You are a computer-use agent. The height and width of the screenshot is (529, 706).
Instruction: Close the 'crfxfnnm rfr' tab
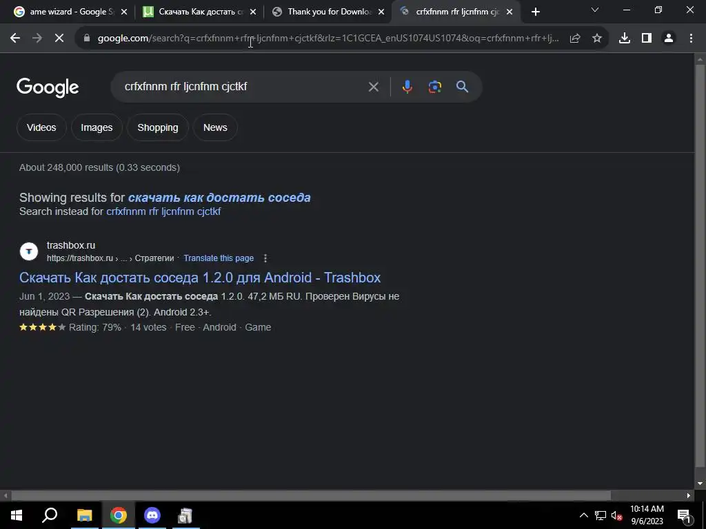[x=510, y=12]
